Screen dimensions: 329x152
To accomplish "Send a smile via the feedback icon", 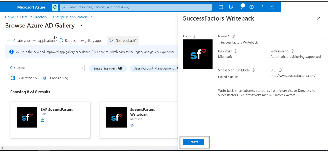I will pos(272,7).
